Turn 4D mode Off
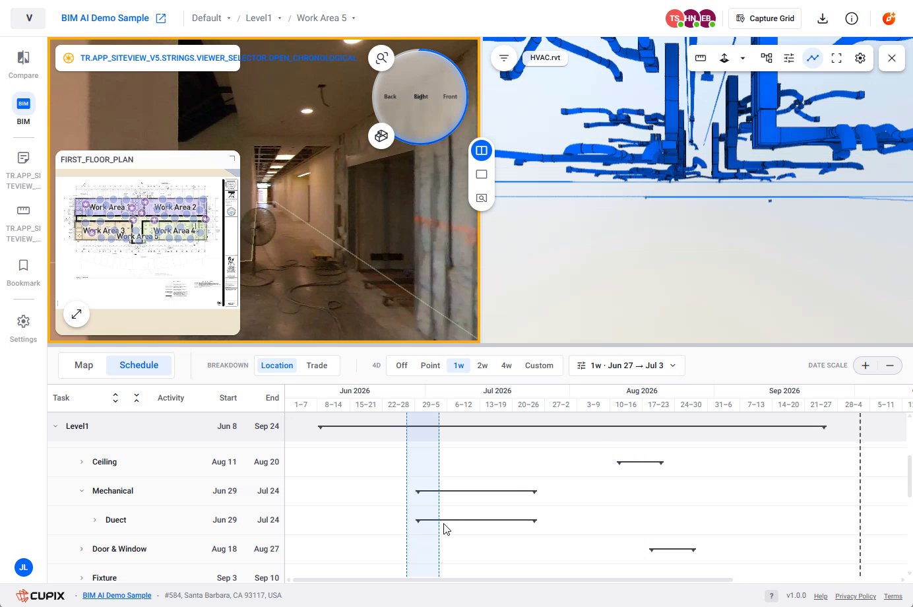Screen dimensions: 913x607 point(401,366)
